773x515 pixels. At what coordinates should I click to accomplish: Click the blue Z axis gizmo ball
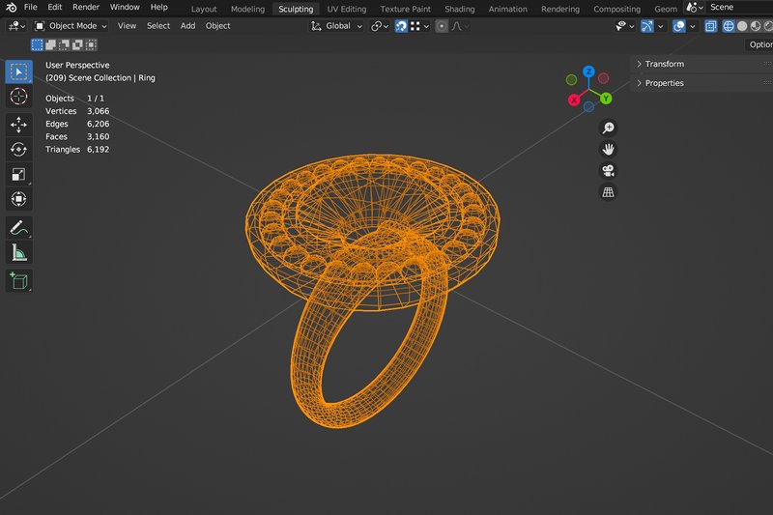(x=588, y=72)
